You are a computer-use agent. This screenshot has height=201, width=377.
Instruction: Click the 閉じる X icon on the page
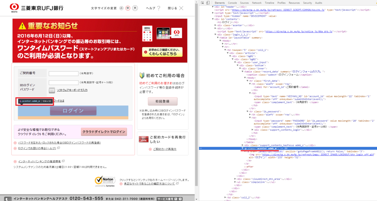point(181,8)
